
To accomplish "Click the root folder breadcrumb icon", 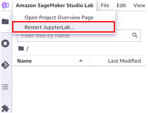I will click(x=21, y=48).
